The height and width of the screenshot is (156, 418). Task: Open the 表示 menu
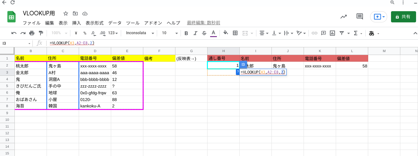[x=63, y=23]
